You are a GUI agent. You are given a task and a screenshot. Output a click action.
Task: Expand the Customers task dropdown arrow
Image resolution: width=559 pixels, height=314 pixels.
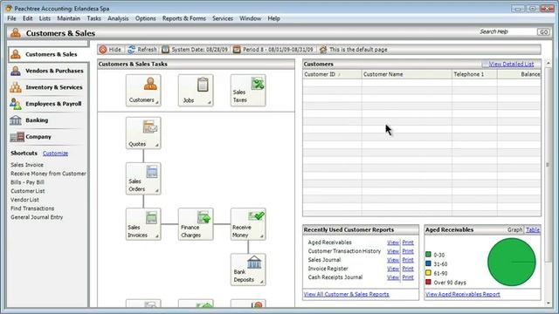coord(157,103)
